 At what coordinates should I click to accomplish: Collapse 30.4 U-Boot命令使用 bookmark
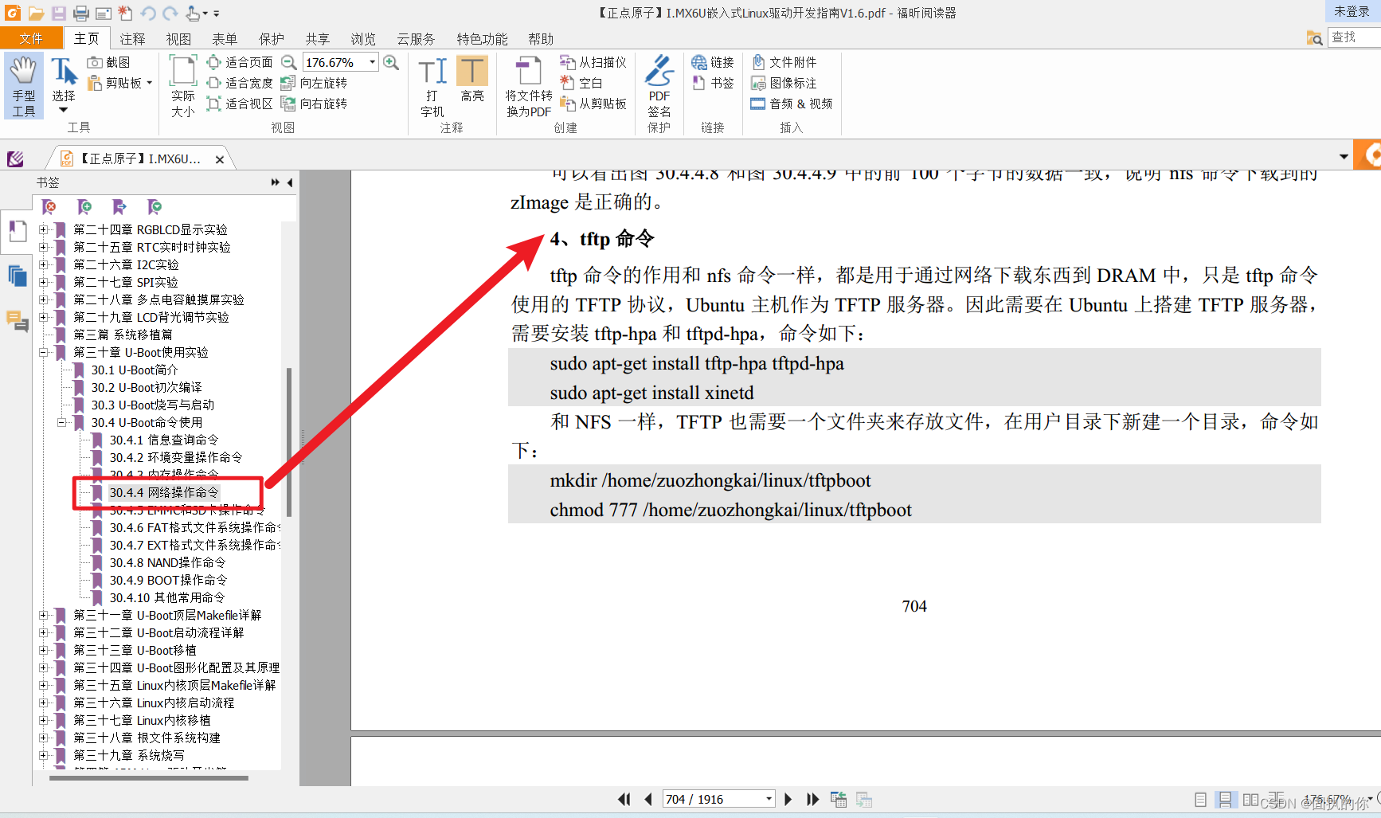(62, 422)
